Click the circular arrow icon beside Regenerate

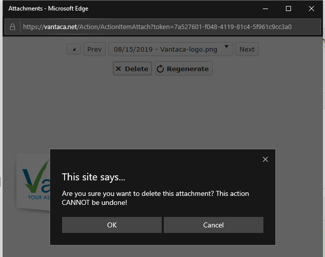[x=160, y=69]
